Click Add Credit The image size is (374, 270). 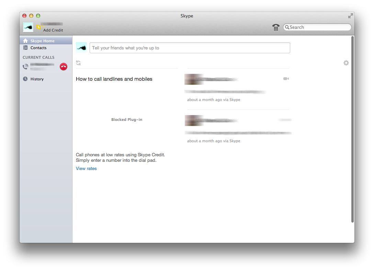pyautogui.click(x=53, y=30)
